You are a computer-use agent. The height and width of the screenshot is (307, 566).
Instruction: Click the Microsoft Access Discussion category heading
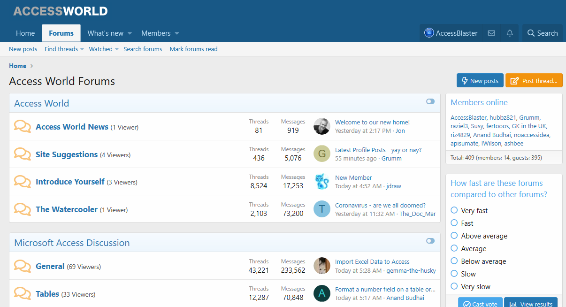pyautogui.click(x=72, y=243)
